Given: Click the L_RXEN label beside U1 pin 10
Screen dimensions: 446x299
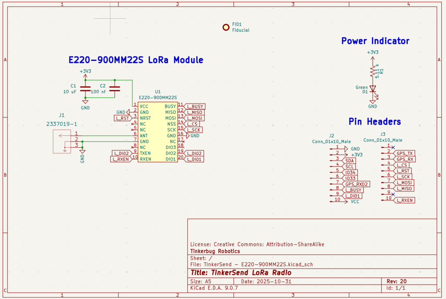Looking at the screenshot, I should coord(122,159).
